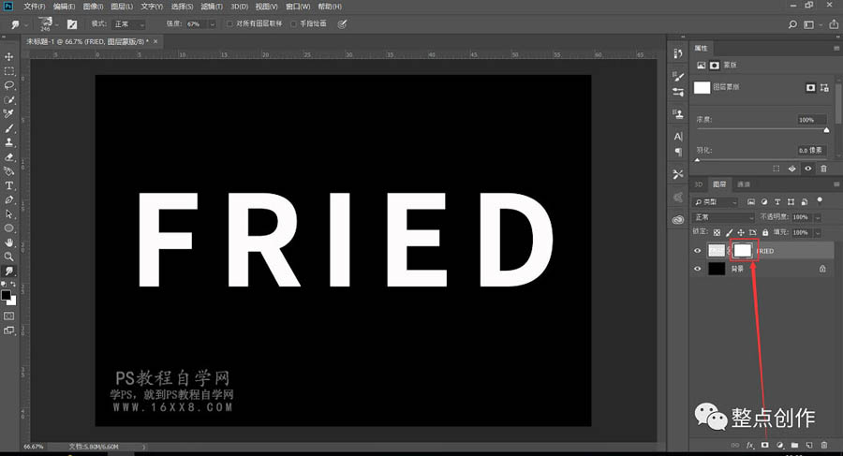843x456 pixels.
Task: Select the Horizontal Type tool
Action: pyautogui.click(x=9, y=185)
